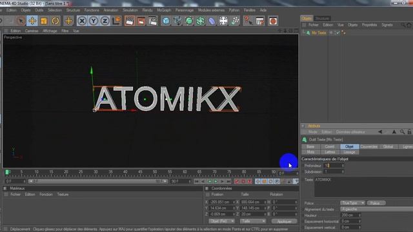Click the Subdivision field stepper arrows
Viewport: 413px width, 232px height.
(x=343, y=171)
